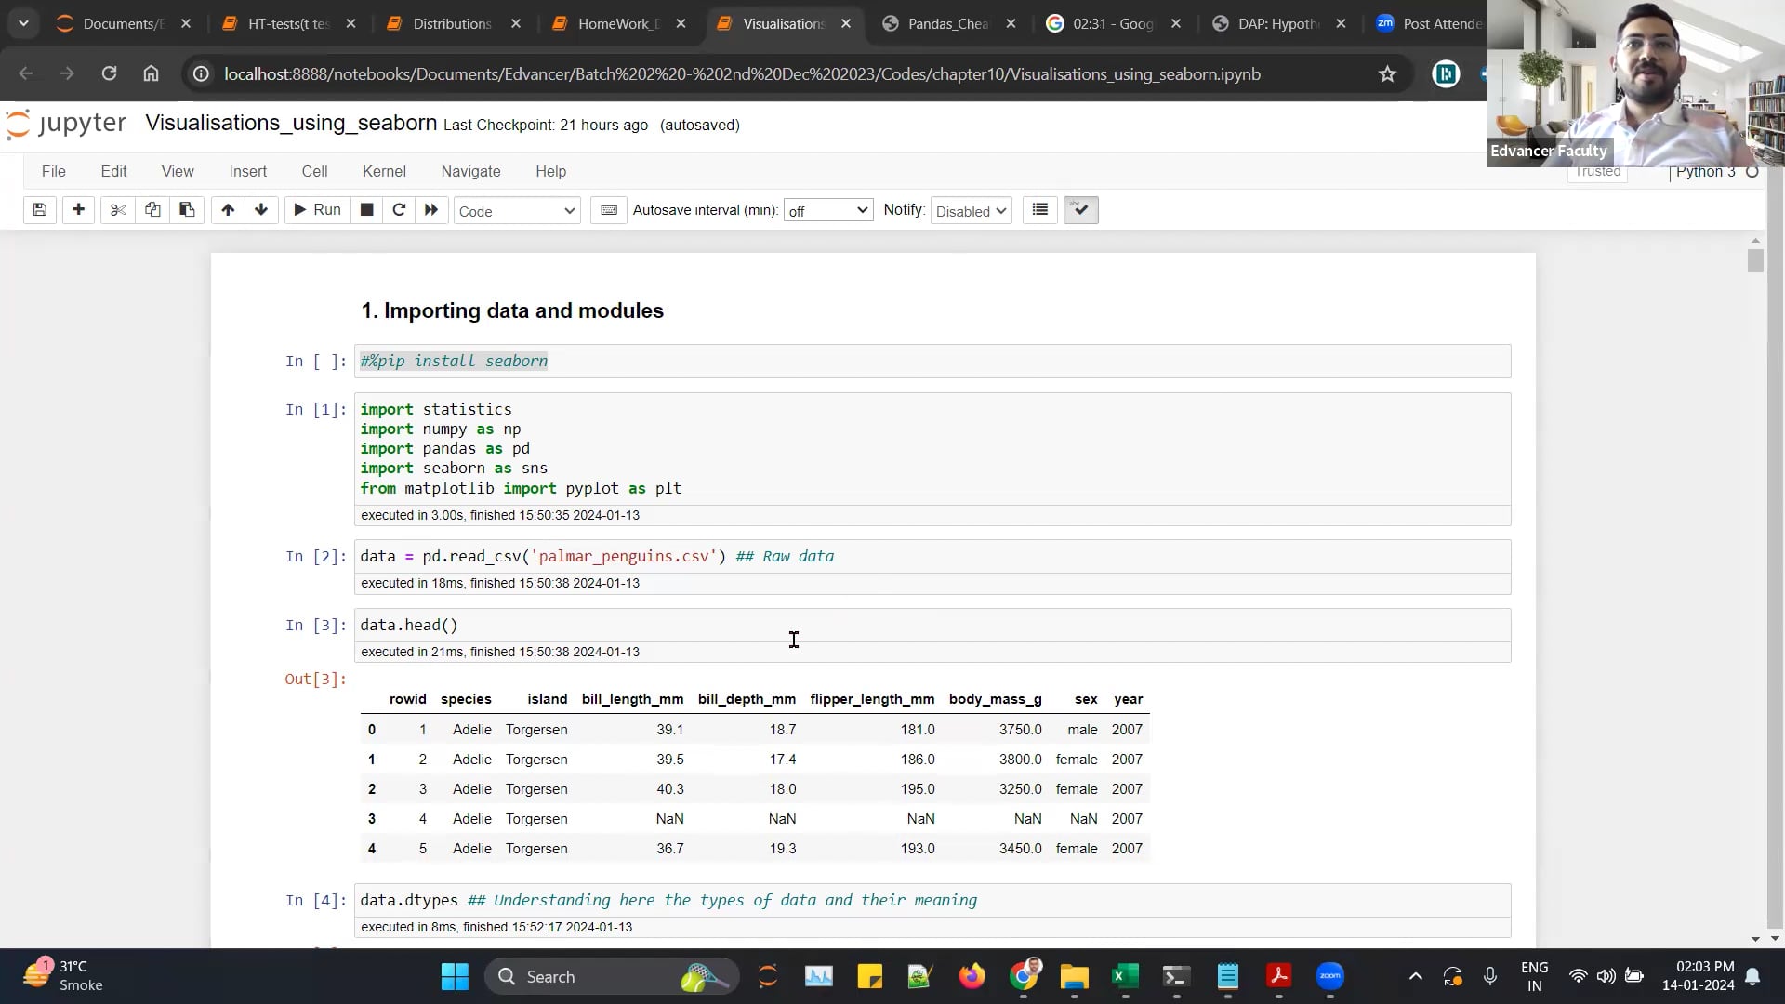This screenshot has height=1004, width=1785.
Task: Click the Trusted notebook indicator
Action: tap(1597, 172)
